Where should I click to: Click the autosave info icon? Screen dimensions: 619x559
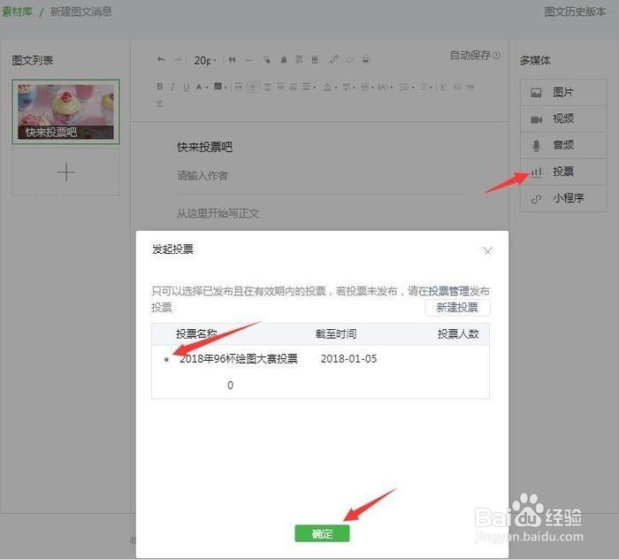click(497, 55)
